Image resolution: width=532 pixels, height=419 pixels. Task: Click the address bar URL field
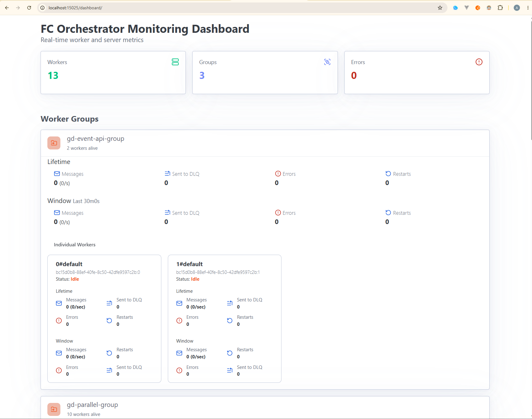(x=242, y=8)
